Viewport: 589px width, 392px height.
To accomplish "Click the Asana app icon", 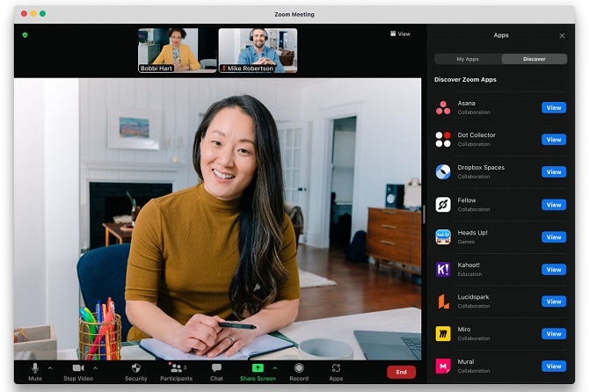I will pyautogui.click(x=443, y=107).
